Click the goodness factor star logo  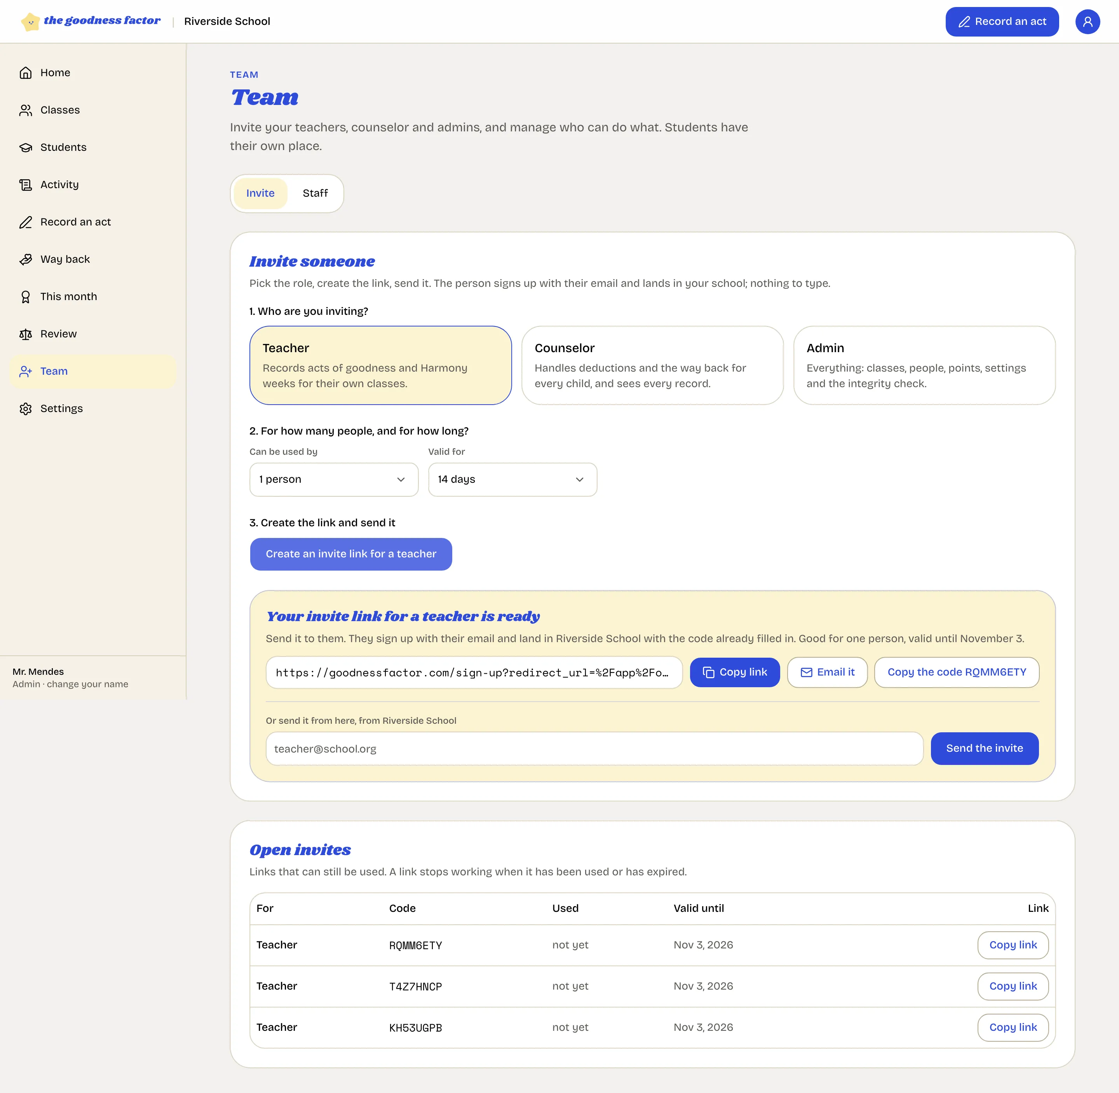(30, 22)
